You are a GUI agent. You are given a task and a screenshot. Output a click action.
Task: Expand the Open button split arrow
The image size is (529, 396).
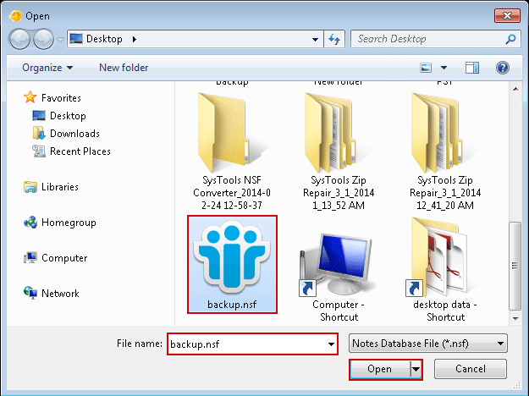tap(416, 370)
